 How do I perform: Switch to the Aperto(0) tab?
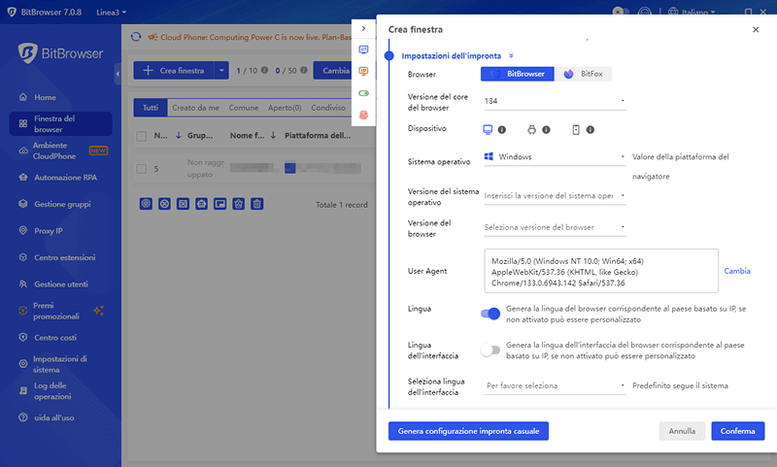pyautogui.click(x=285, y=108)
